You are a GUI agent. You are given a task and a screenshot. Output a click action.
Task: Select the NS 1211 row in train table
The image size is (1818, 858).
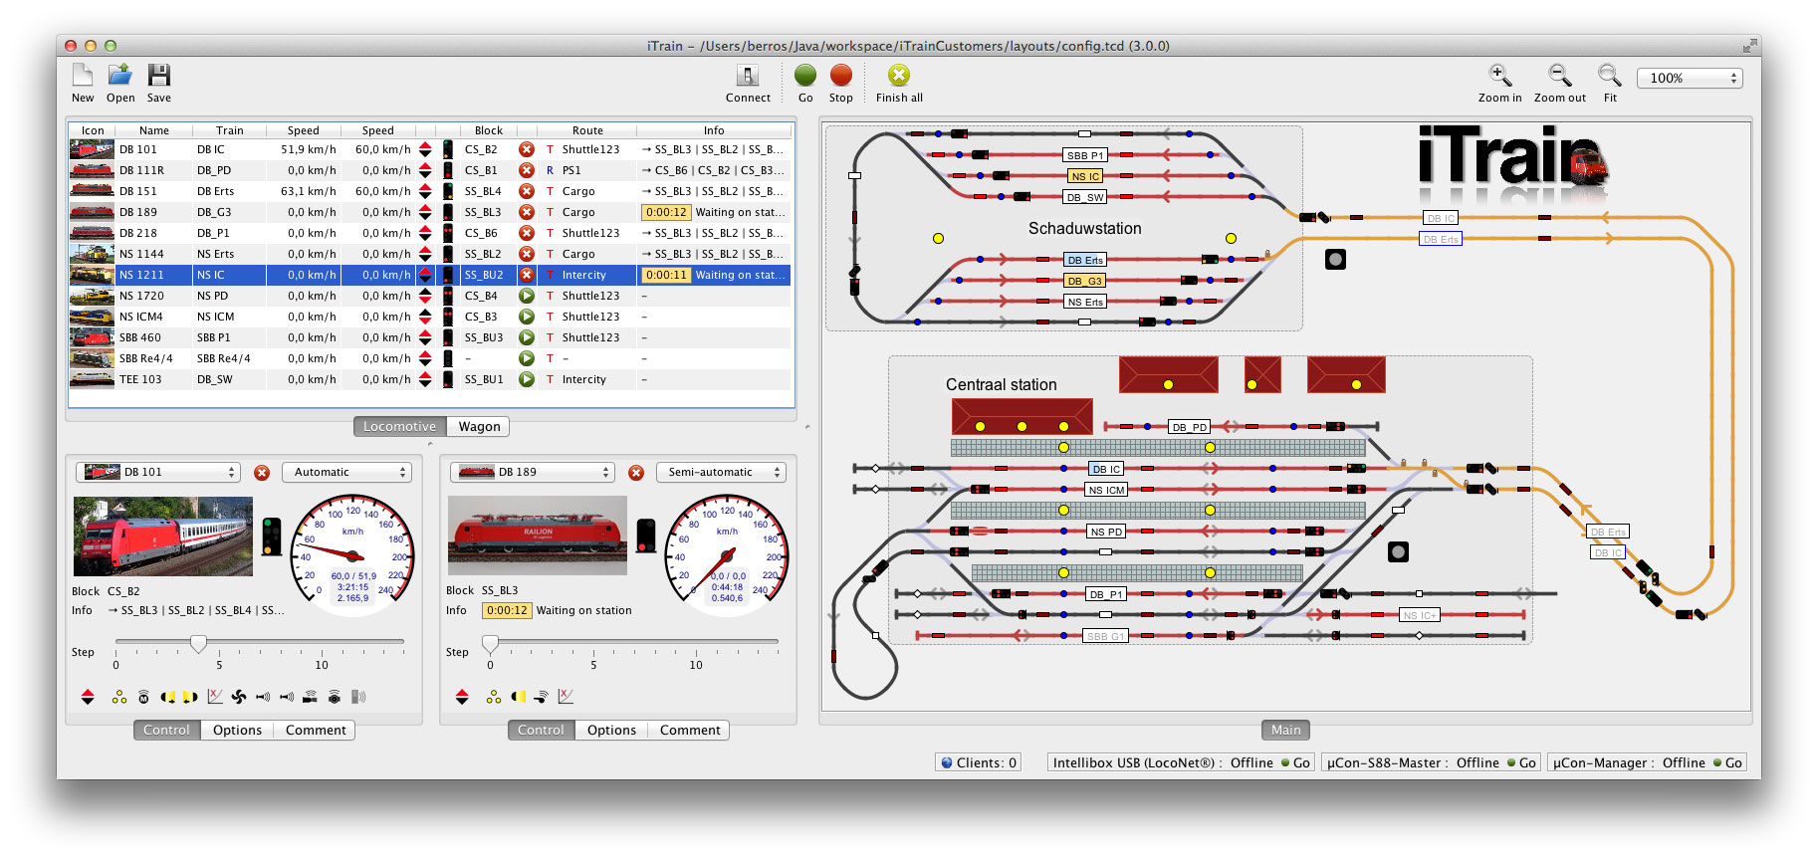pos(431,275)
